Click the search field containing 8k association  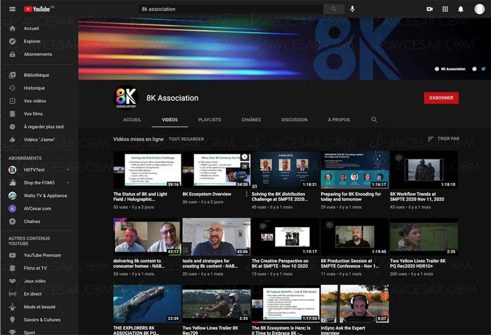tap(231, 9)
